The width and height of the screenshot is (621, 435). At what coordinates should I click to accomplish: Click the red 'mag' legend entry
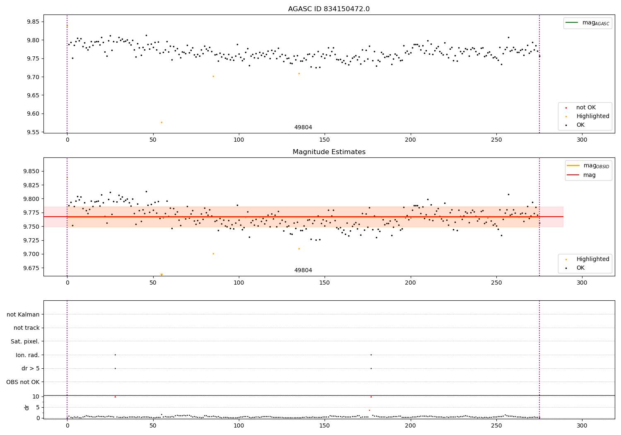click(x=581, y=175)
